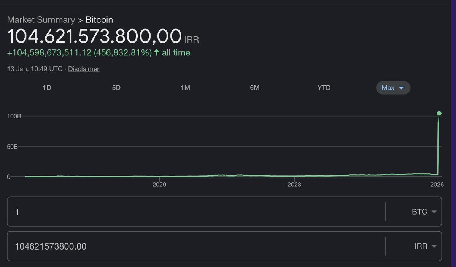
Task: Switch to the 1M range tab
Action: click(185, 88)
